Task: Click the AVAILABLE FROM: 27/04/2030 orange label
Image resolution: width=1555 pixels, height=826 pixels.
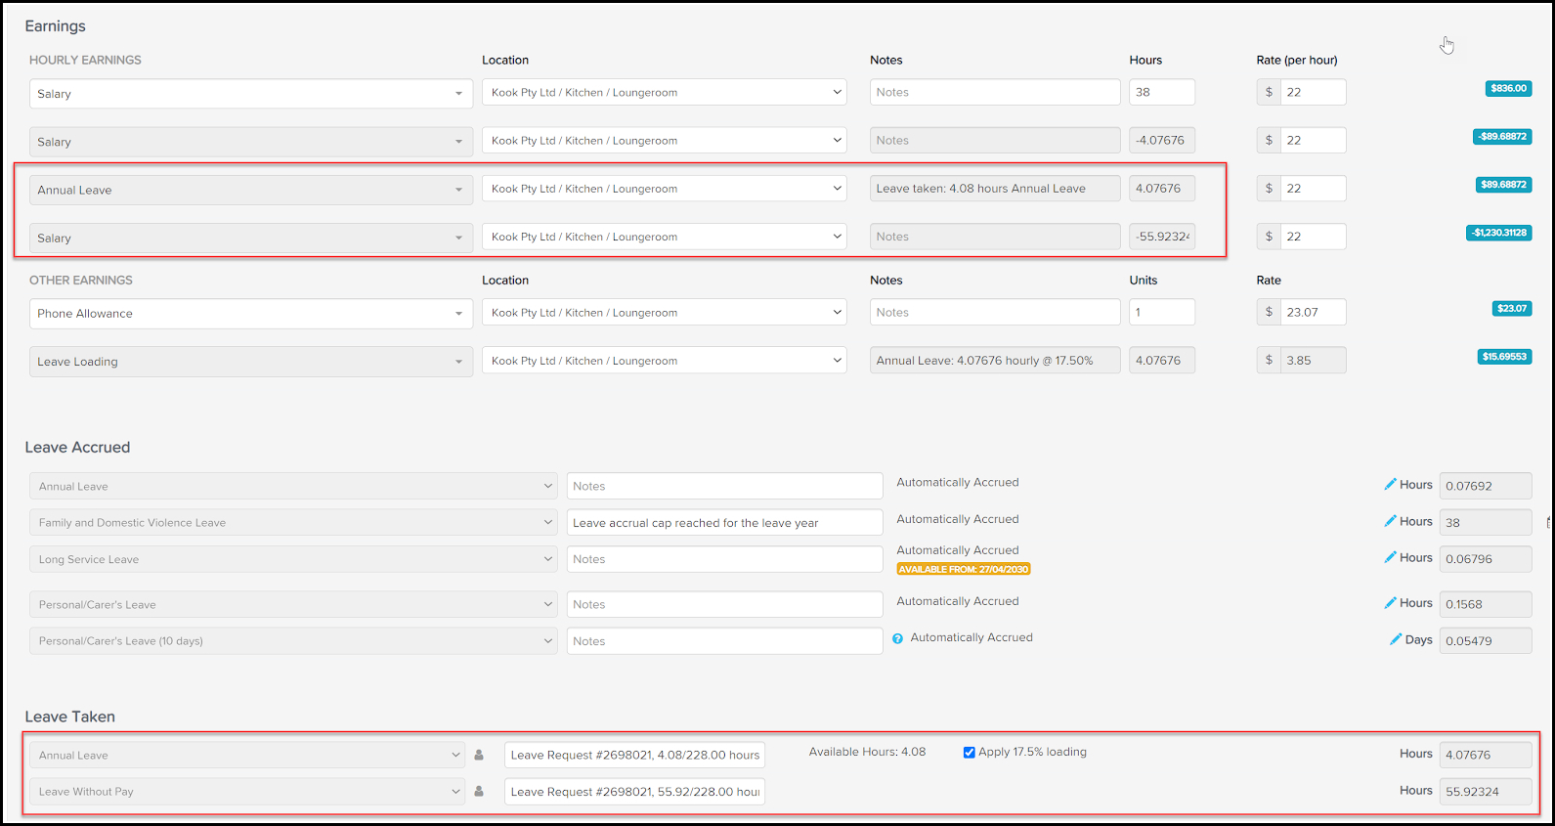Action: click(964, 569)
